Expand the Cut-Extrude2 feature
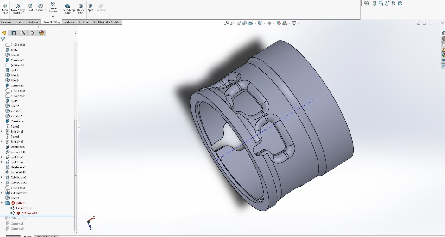 pyautogui.click(x=2, y=182)
